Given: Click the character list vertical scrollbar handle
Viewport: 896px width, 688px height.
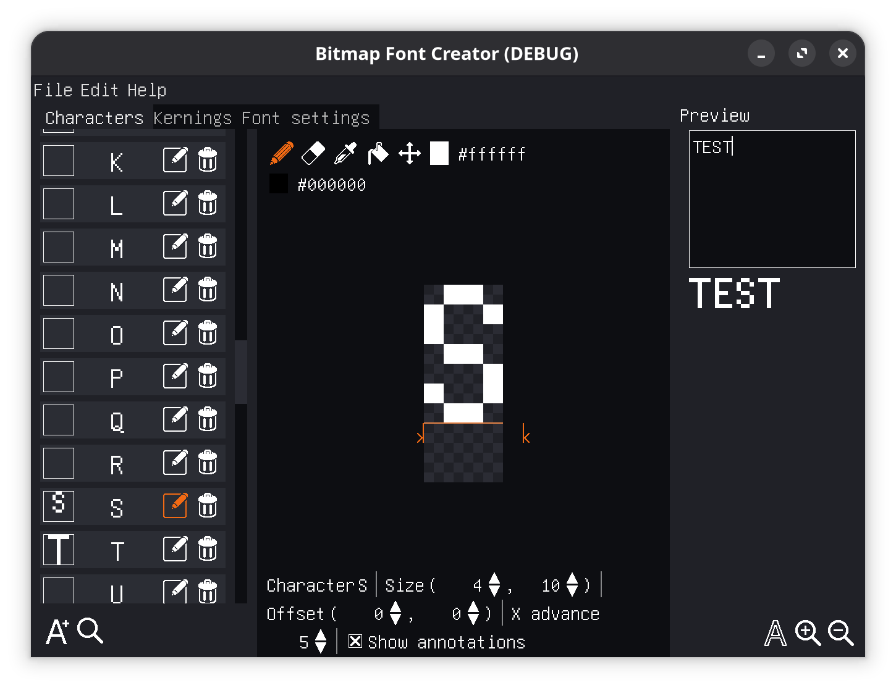Looking at the screenshot, I should click(x=241, y=372).
